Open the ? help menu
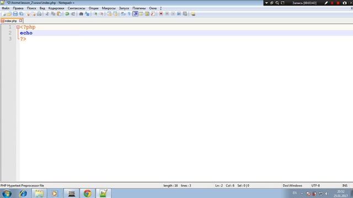The width and height of the screenshot is (353, 198). pos(161,8)
